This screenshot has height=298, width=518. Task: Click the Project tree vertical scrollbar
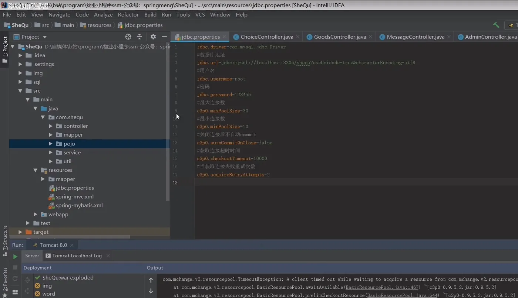(x=168, y=122)
